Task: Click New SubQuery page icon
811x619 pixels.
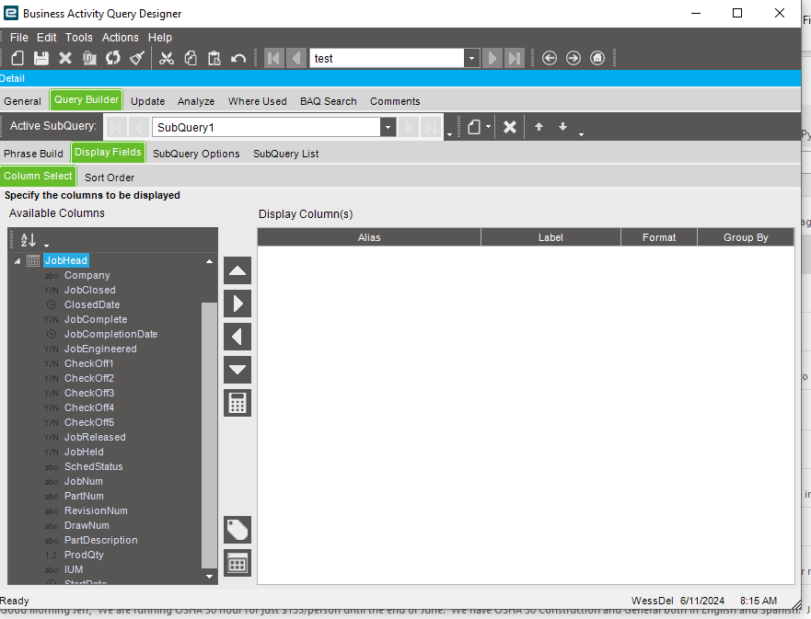Action: pyautogui.click(x=474, y=127)
